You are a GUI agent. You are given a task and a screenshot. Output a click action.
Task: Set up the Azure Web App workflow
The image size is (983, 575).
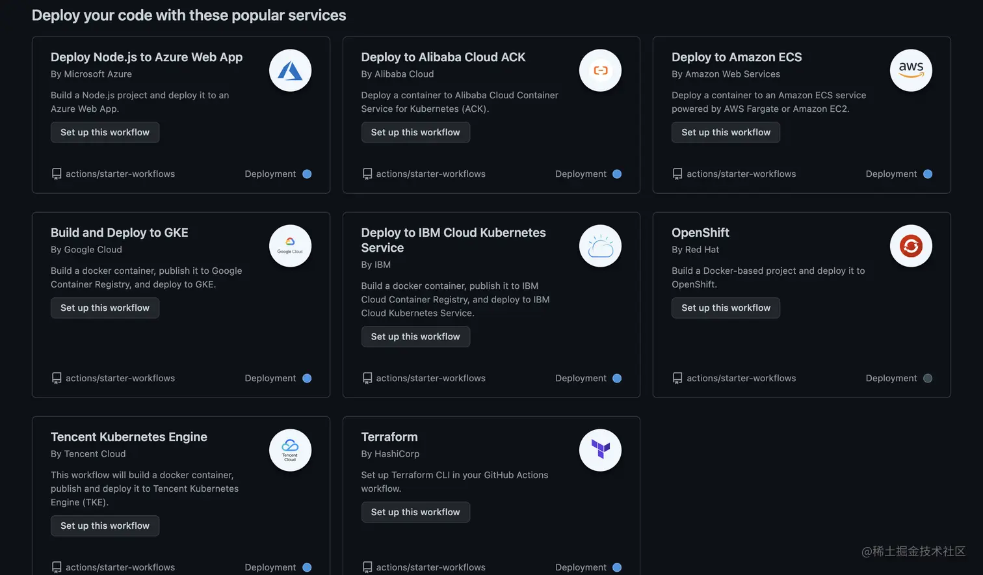[x=105, y=132]
